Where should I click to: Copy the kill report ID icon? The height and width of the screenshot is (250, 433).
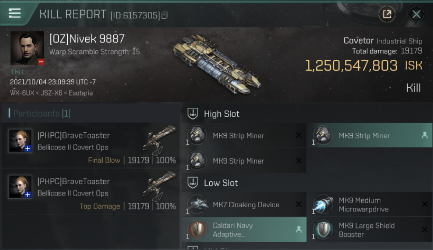164,15
